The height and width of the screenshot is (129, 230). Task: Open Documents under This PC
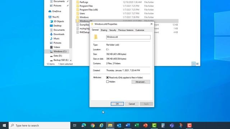[59, 30]
